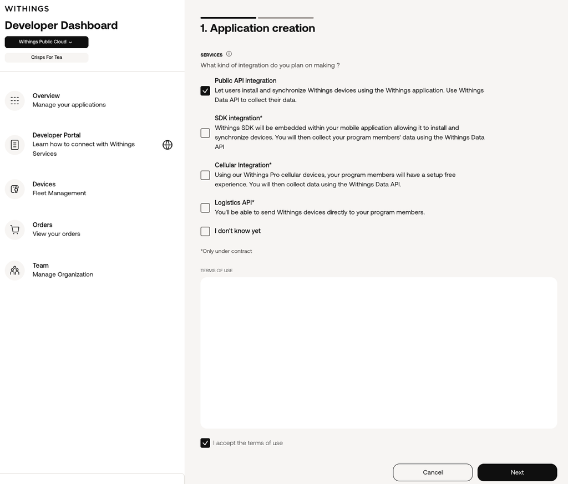The height and width of the screenshot is (484, 568).
Task: Open the Developer Portal document icon
Action: coord(15,145)
